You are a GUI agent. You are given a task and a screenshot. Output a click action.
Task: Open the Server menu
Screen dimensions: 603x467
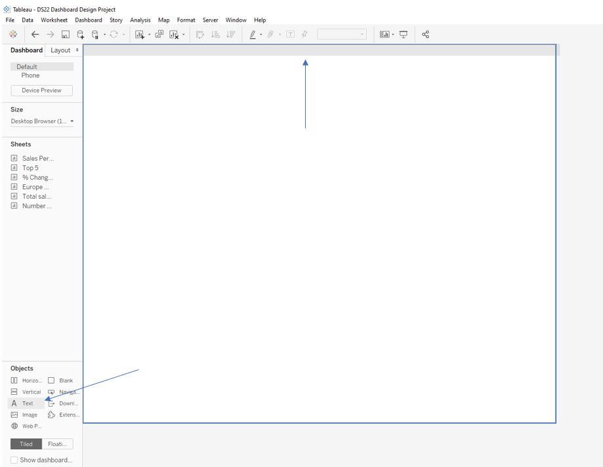[x=211, y=20]
